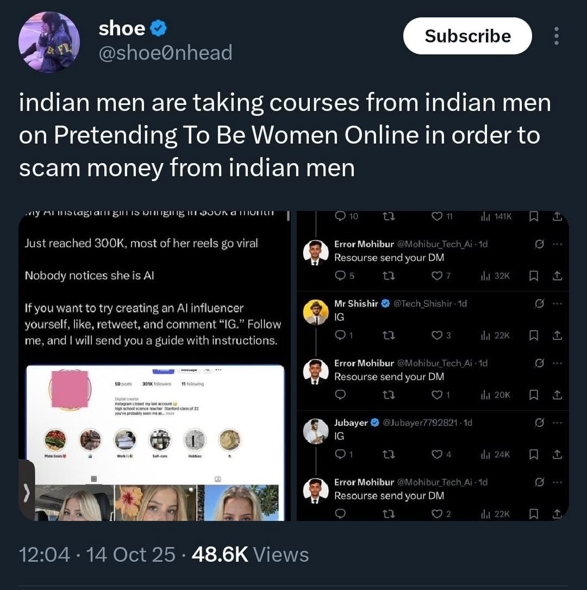Click the Subscribe button
Screen dimensions: 587x590
click(467, 36)
